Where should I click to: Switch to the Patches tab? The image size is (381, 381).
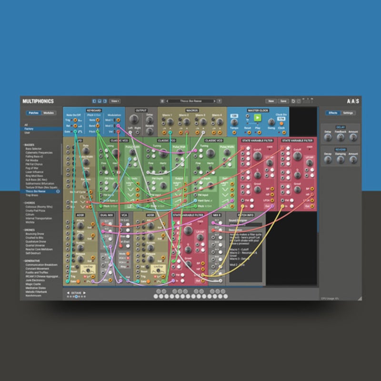33,113
